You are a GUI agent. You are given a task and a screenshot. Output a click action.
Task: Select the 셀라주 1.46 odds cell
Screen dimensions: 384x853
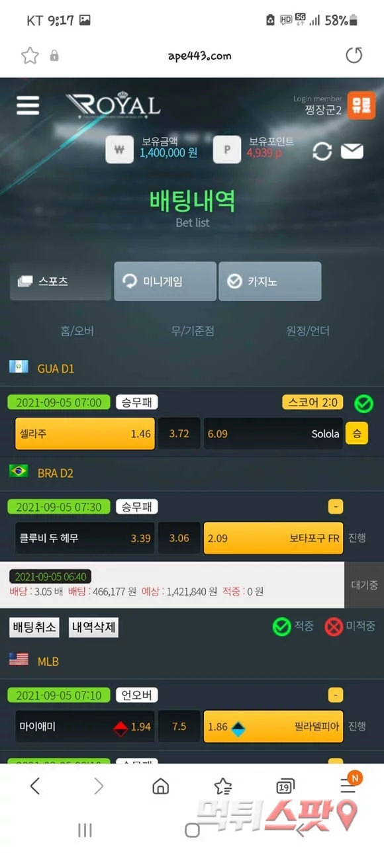[85, 434]
